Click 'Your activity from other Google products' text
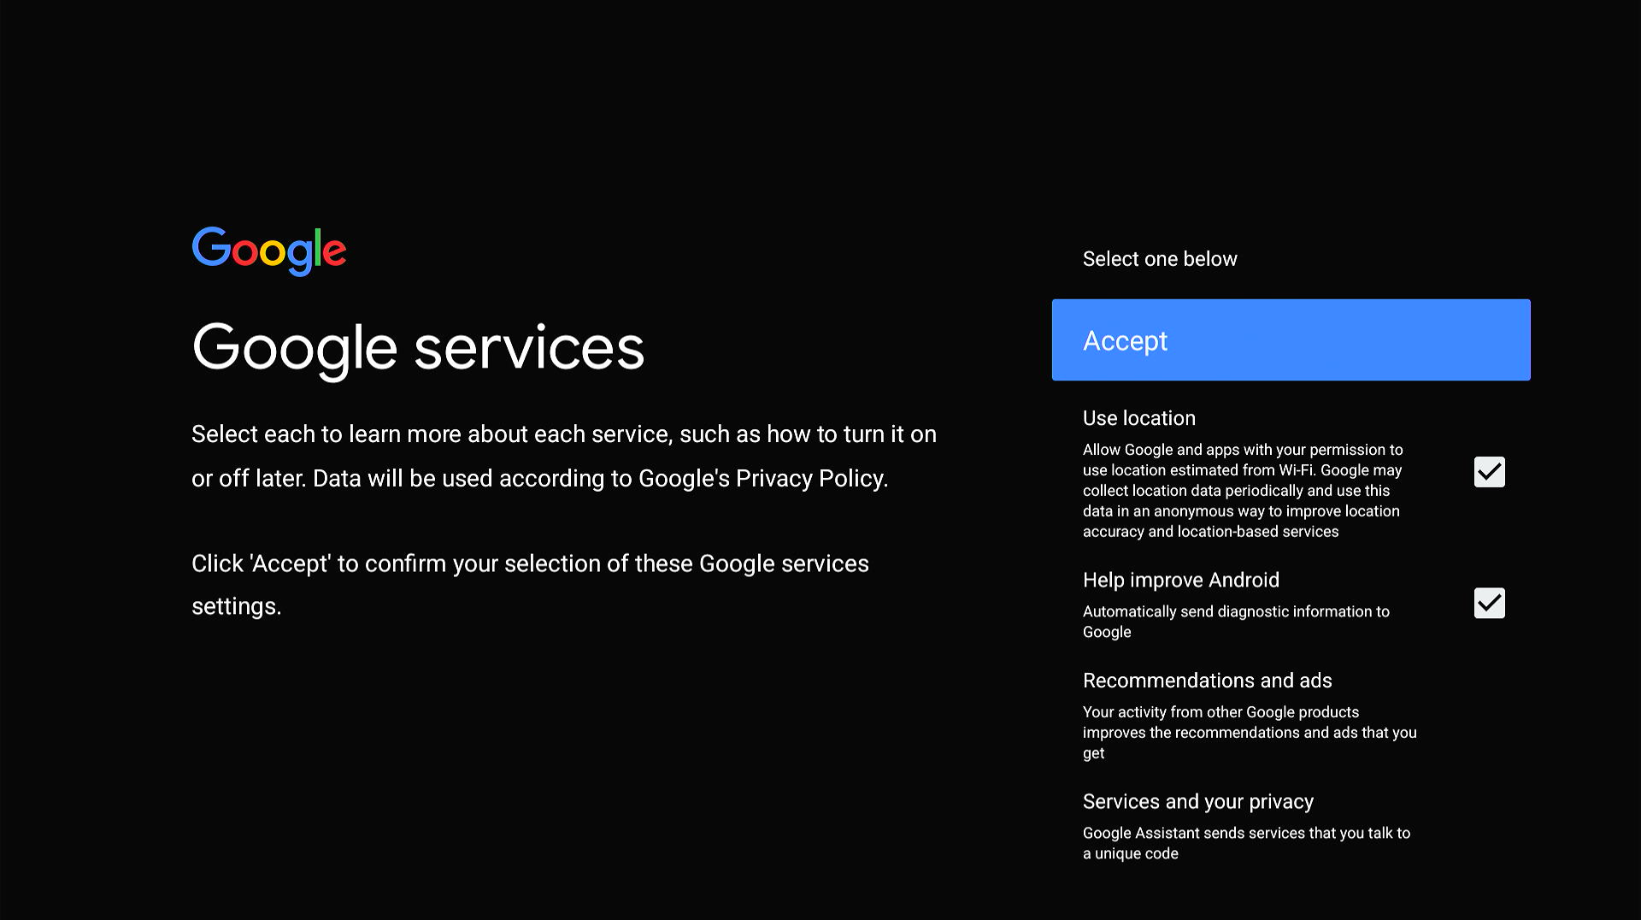Image resolution: width=1641 pixels, height=920 pixels. [1250, 733]
